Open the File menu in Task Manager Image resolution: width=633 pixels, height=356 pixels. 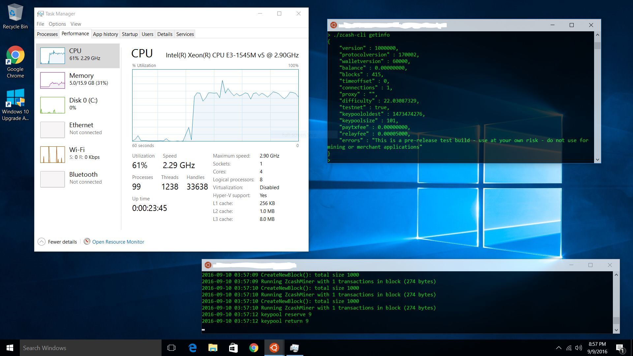40,24
